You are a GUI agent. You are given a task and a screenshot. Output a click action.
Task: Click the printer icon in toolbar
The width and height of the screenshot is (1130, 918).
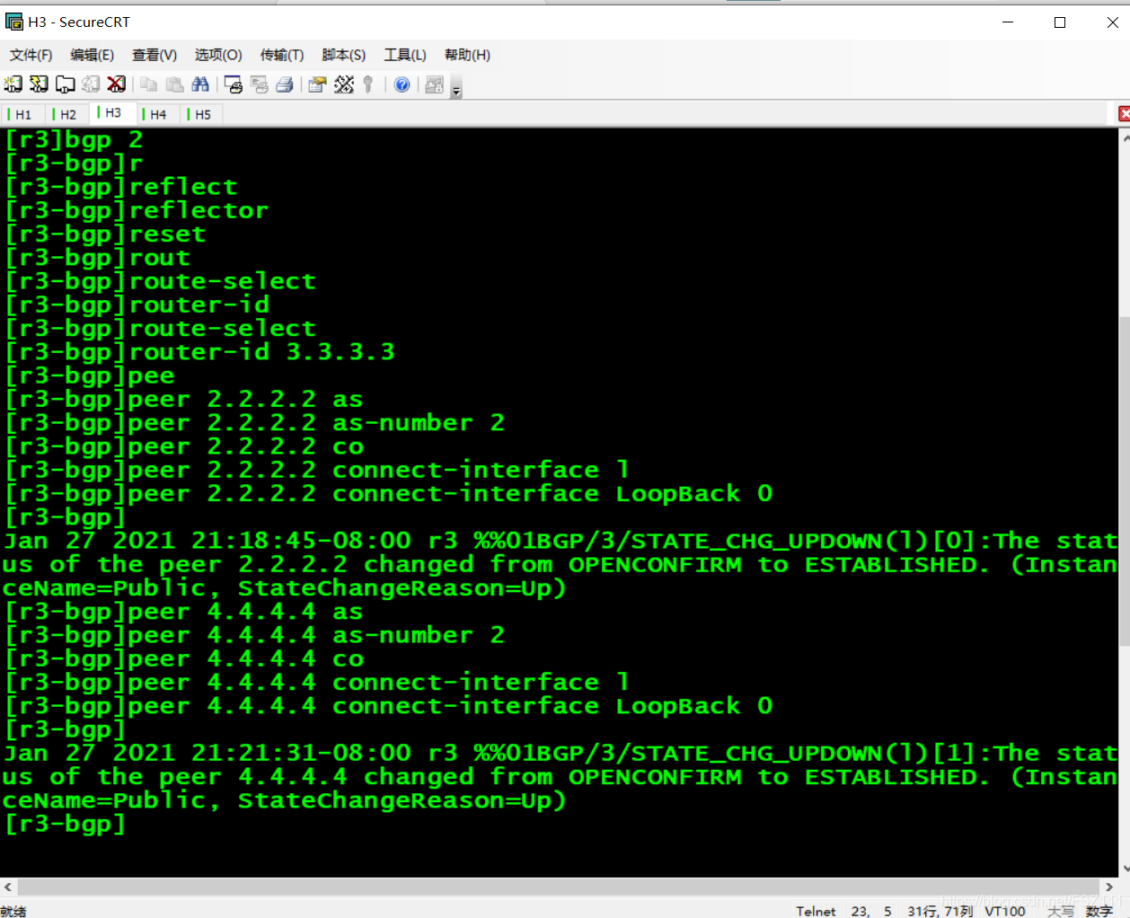click(x=285, y=84)
